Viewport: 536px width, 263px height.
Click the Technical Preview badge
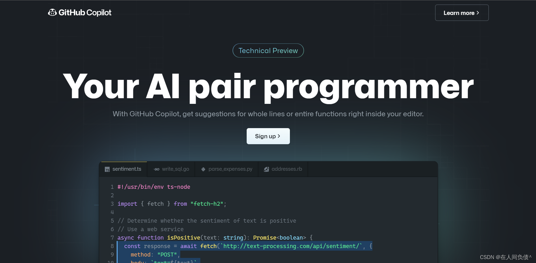[268, 51]
